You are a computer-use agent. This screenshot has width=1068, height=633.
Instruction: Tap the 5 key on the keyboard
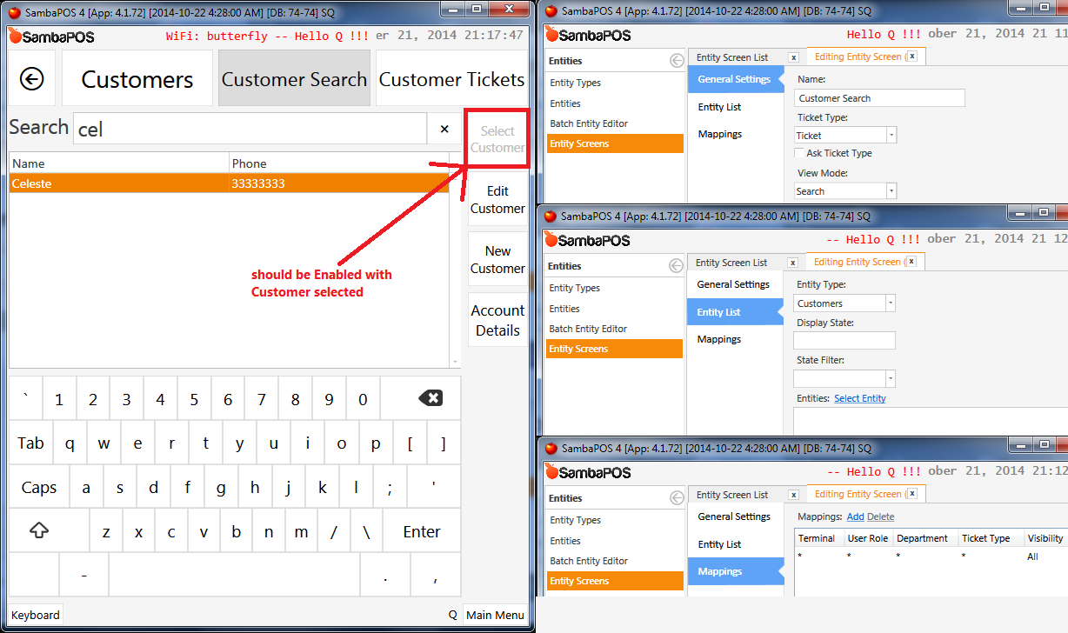[194, 399]
